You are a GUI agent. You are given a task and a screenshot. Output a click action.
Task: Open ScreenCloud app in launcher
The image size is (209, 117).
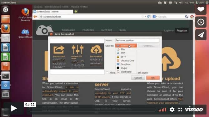[5, 85]
